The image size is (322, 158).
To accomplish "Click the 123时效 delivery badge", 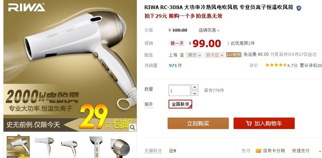I will (233, 55).
